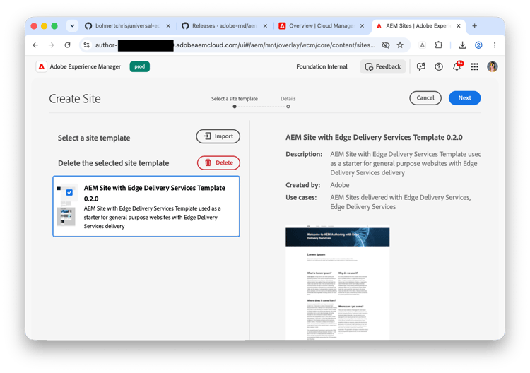This screenshot has height=373, width=530.
Task: Open the AEM chat assistant icon
Action: 421,66
